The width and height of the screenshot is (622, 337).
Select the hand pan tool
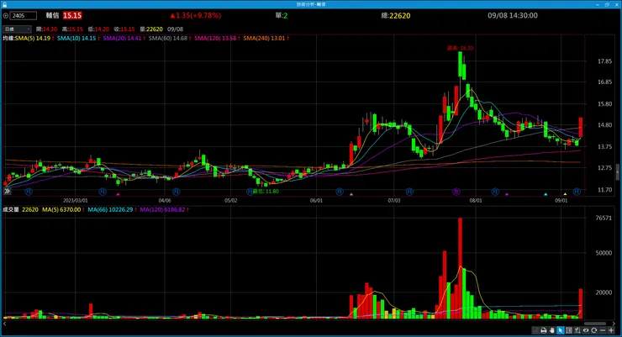click(551, 330)
